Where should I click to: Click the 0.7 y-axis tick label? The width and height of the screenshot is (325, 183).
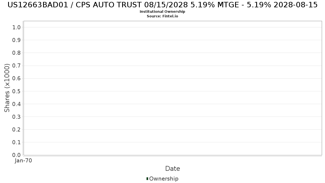point(17,66)
